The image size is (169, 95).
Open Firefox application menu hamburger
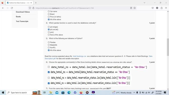[166, 8]
